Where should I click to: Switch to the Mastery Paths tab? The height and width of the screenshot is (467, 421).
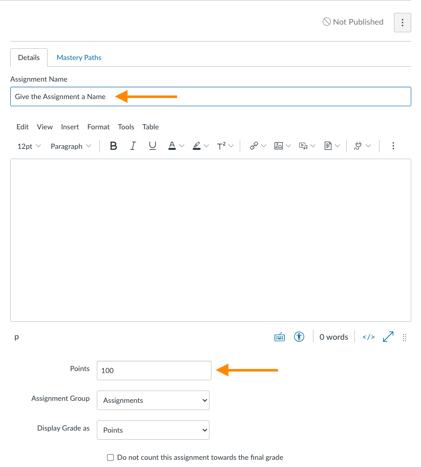click(79, 57)
